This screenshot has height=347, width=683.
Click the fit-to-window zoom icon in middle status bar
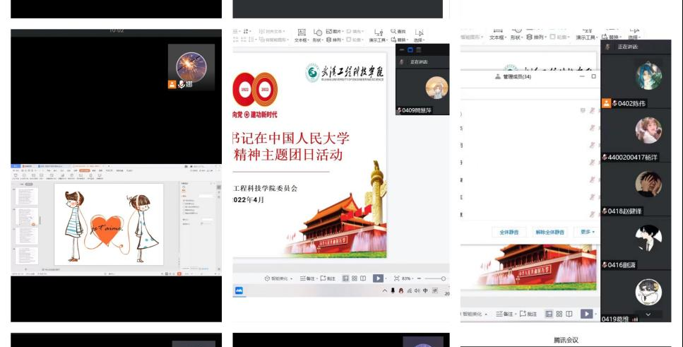397,278
